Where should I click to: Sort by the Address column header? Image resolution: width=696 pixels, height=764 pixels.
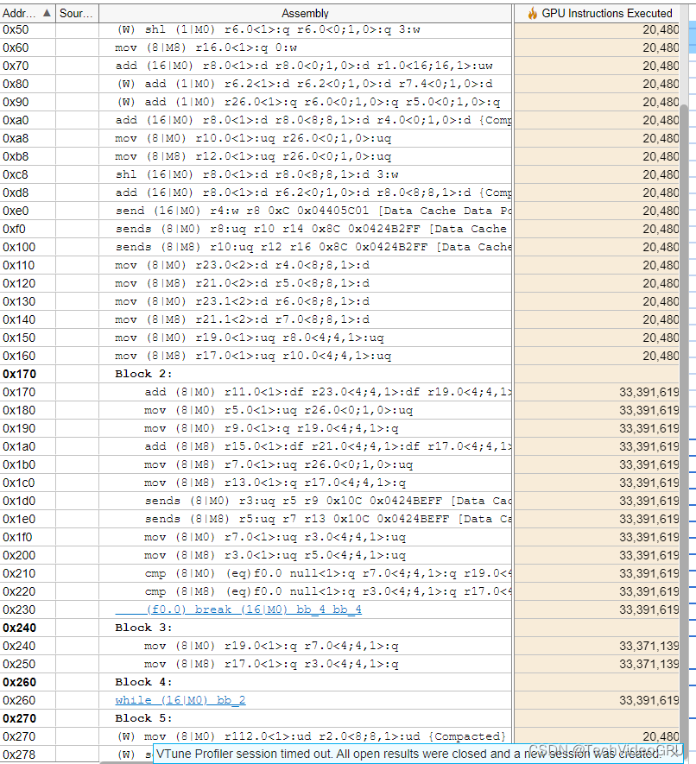[x=28, y=13]
